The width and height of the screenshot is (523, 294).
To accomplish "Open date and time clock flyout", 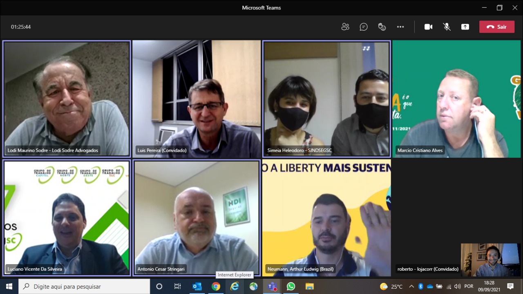I will tap(489, 286).
